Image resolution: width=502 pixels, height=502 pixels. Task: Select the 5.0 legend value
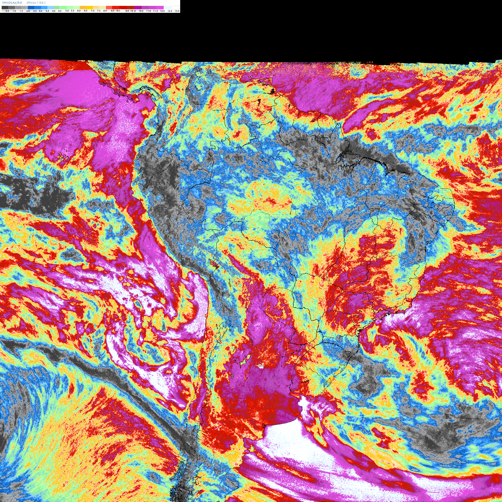(67, 11)
